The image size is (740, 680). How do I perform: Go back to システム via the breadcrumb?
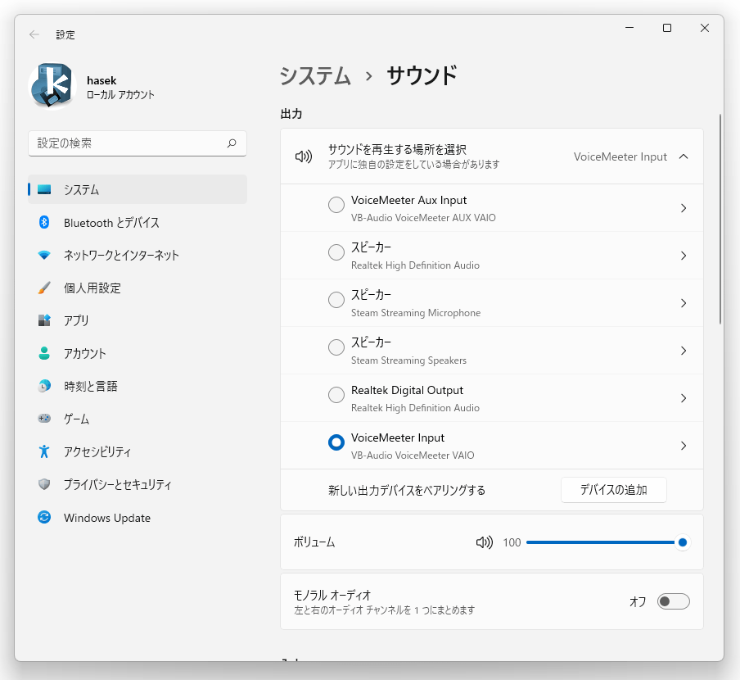315,76
